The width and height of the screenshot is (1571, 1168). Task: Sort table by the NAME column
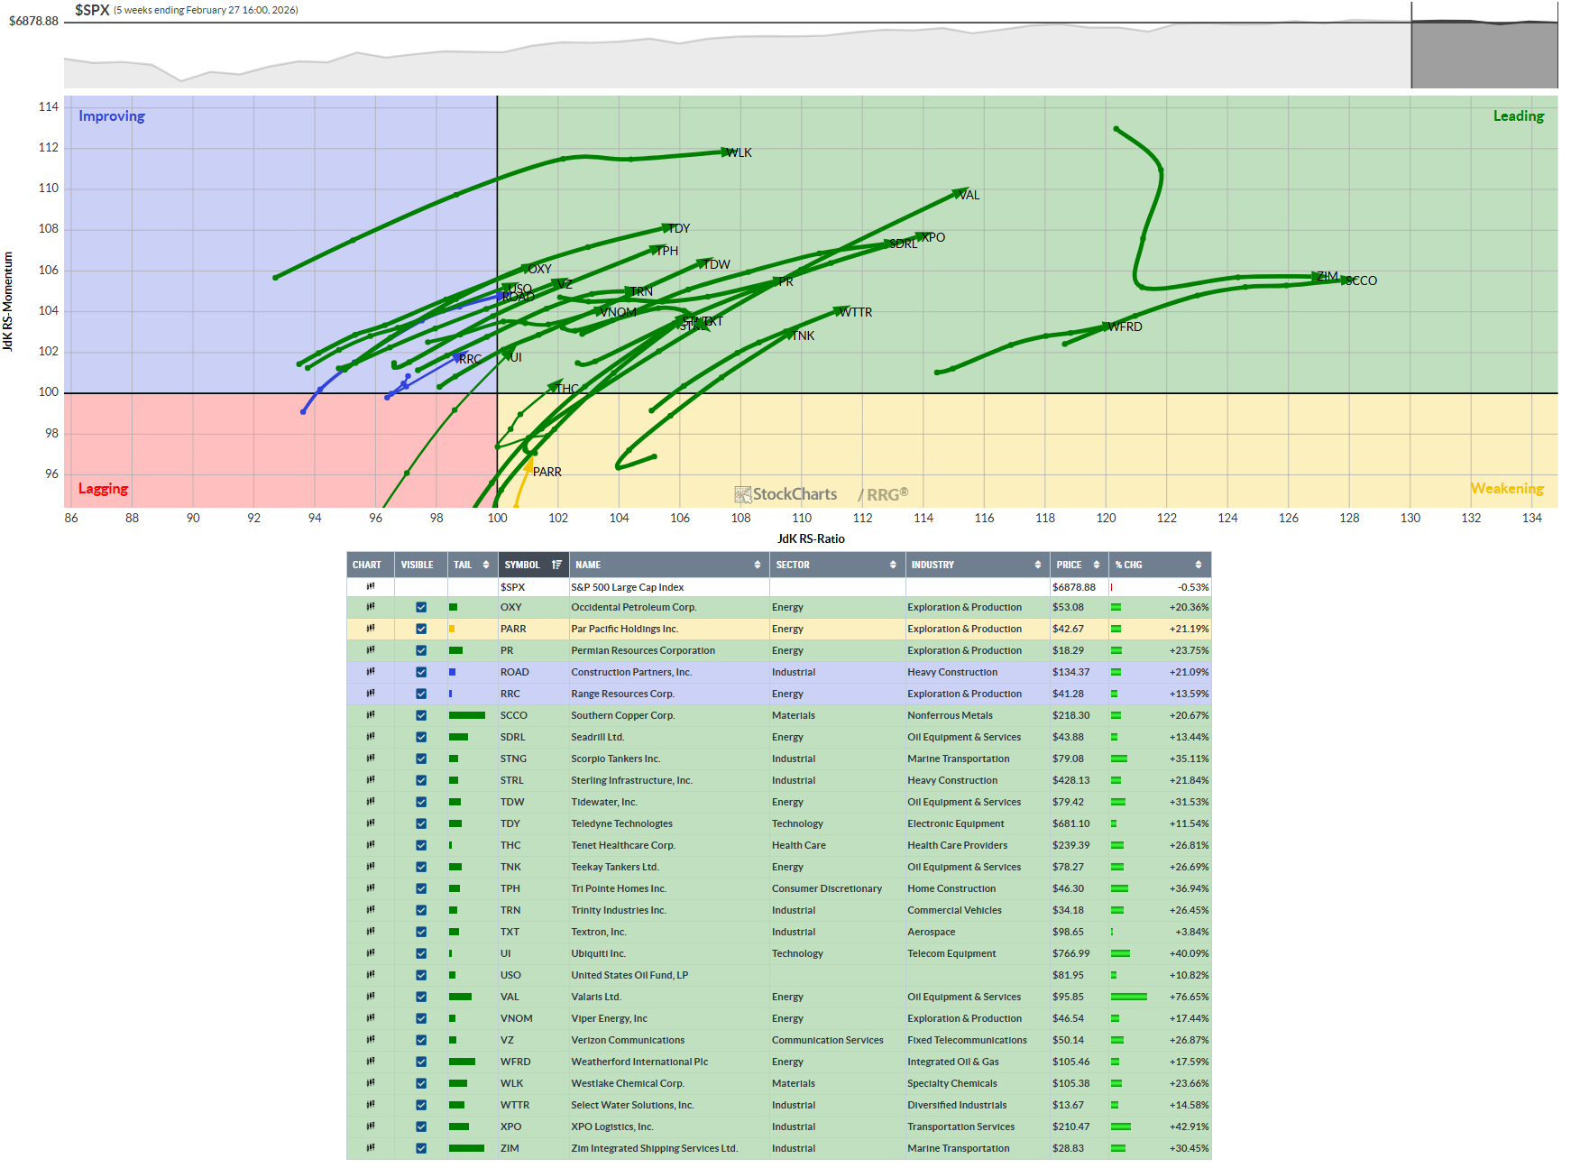coord(668,565)
